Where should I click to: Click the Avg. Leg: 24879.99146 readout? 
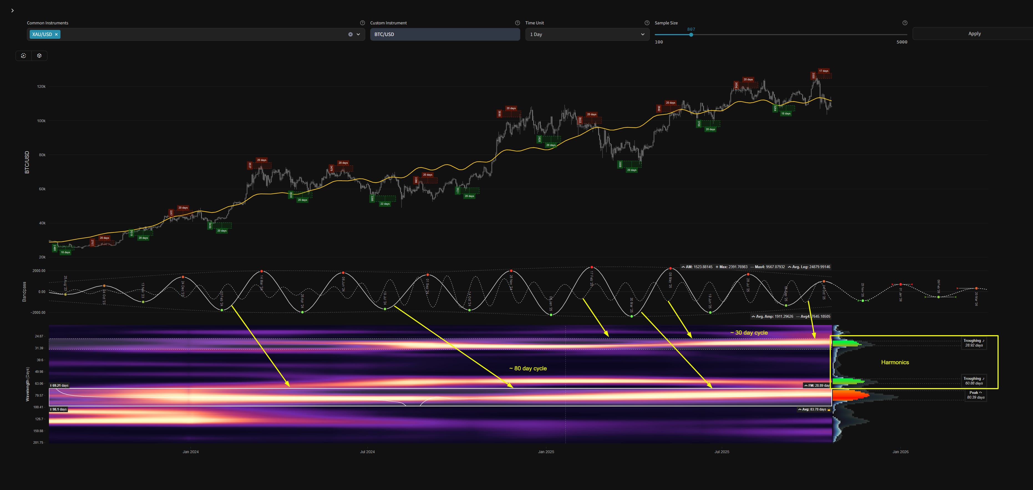click(809, 267)
